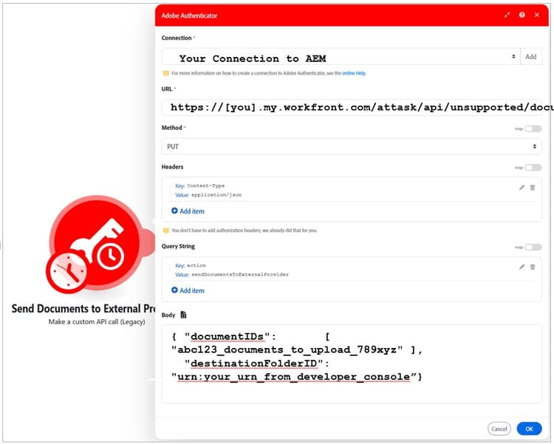Edit the action query string item
554x444 pixels.
pos(521,267)
